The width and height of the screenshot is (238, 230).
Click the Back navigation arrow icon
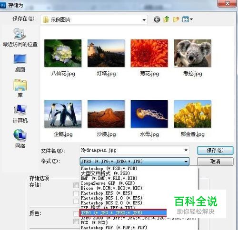tap(157, 19)
